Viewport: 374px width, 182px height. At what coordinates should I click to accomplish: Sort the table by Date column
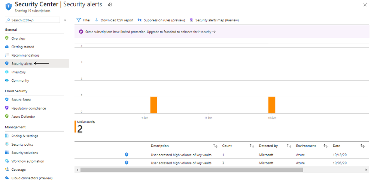click(362, 146)
